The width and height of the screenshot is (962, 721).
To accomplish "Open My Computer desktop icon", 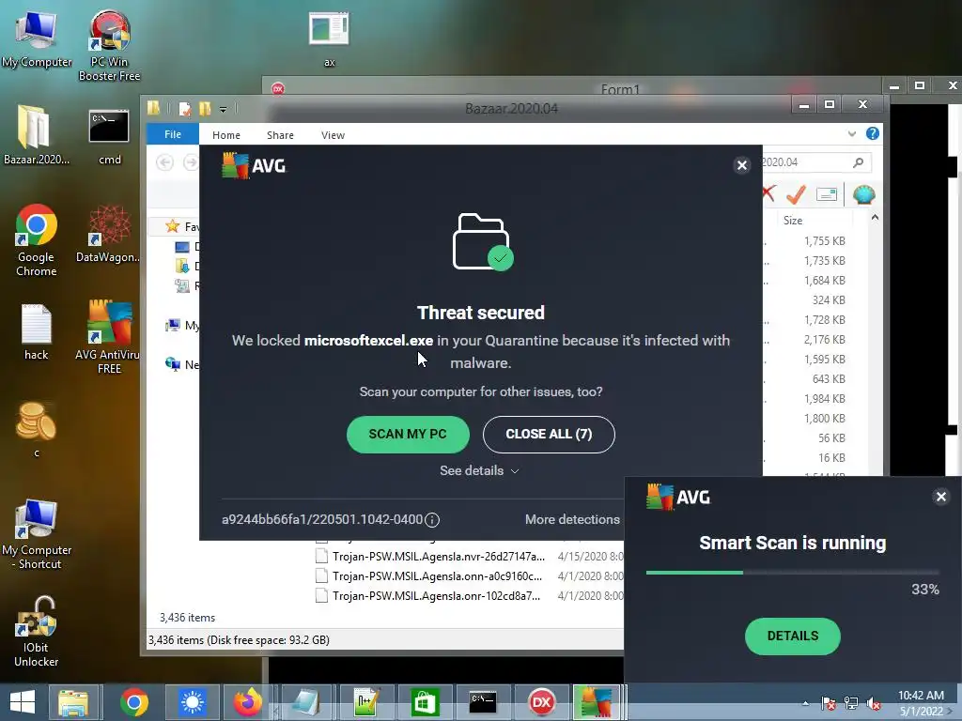I will tap(37, 39).
